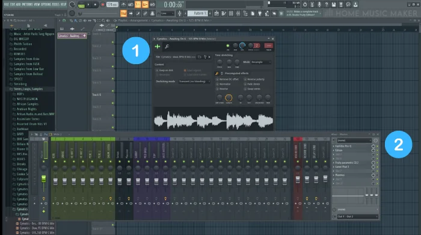Show the playlist via toolbar icon

click(217, 13)
